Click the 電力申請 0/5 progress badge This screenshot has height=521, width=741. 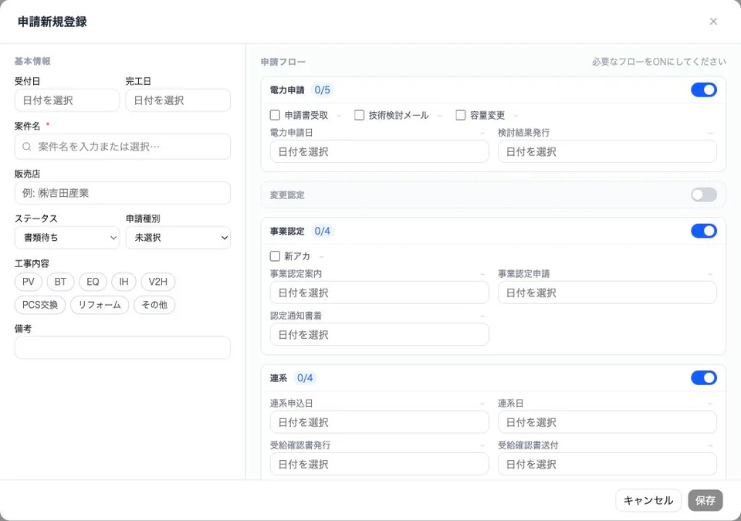coord(323,90)
